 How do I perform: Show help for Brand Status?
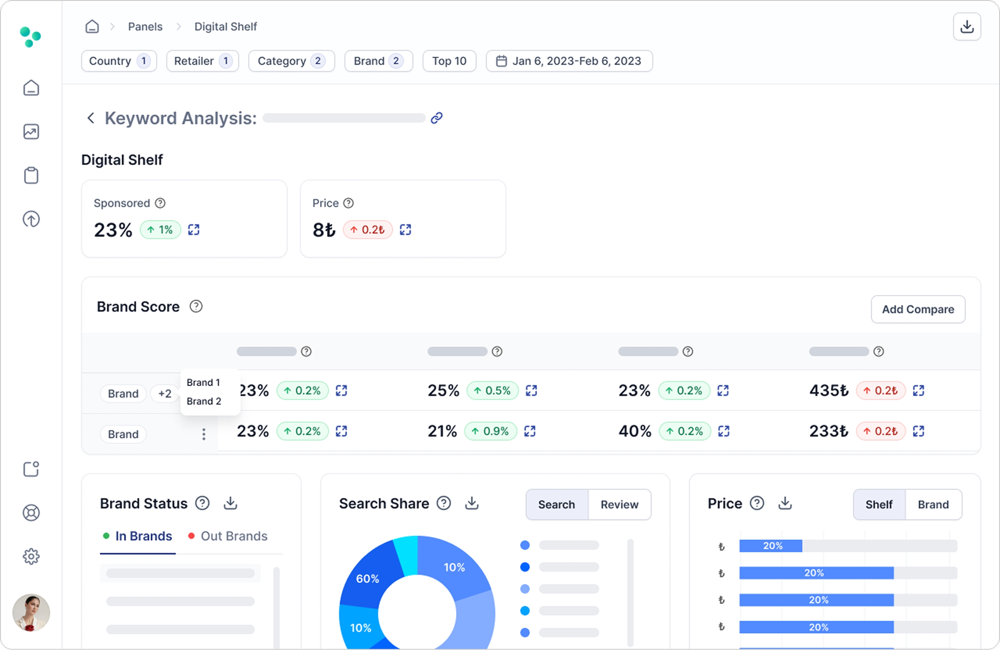[x=202, y=503]
